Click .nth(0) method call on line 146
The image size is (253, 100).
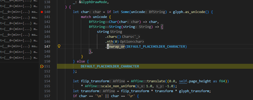[x=112, y=42]
